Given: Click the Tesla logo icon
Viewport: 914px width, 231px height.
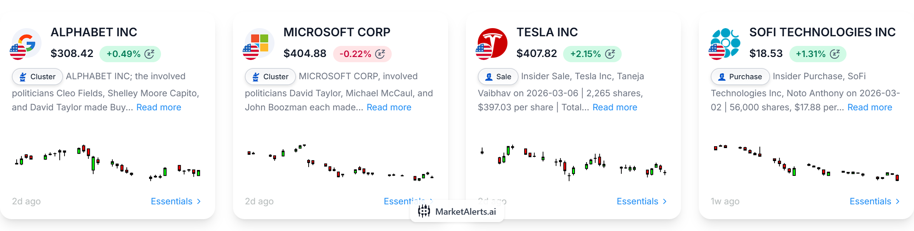Looking at the screenshot, I should click(492, 43).
